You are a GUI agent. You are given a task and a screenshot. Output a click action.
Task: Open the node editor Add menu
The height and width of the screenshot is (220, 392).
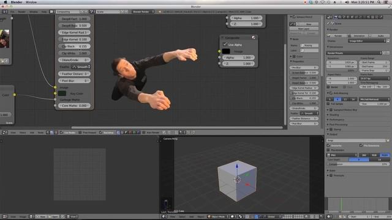(32, 133)
